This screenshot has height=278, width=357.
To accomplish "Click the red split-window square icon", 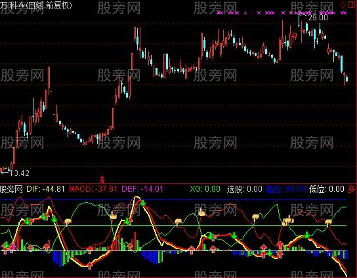I will tap(352, 5).
